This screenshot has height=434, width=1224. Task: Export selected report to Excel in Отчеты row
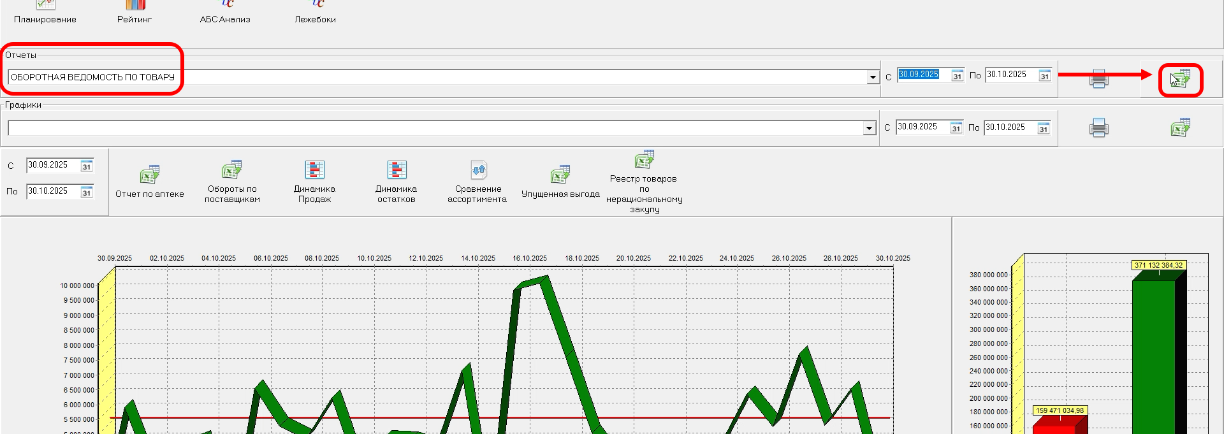coord(1180,79)
